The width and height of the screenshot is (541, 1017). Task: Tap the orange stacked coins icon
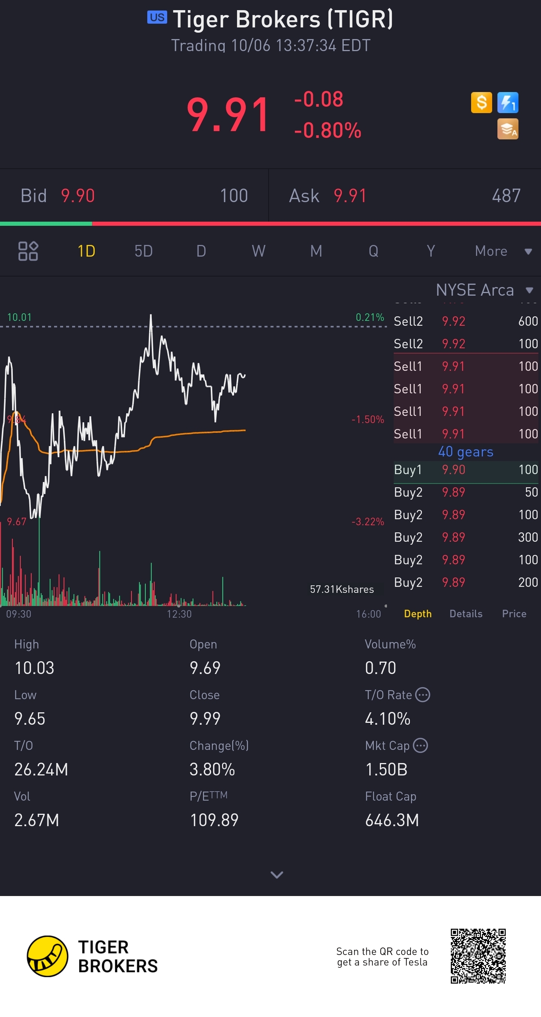tap(508, 129)
